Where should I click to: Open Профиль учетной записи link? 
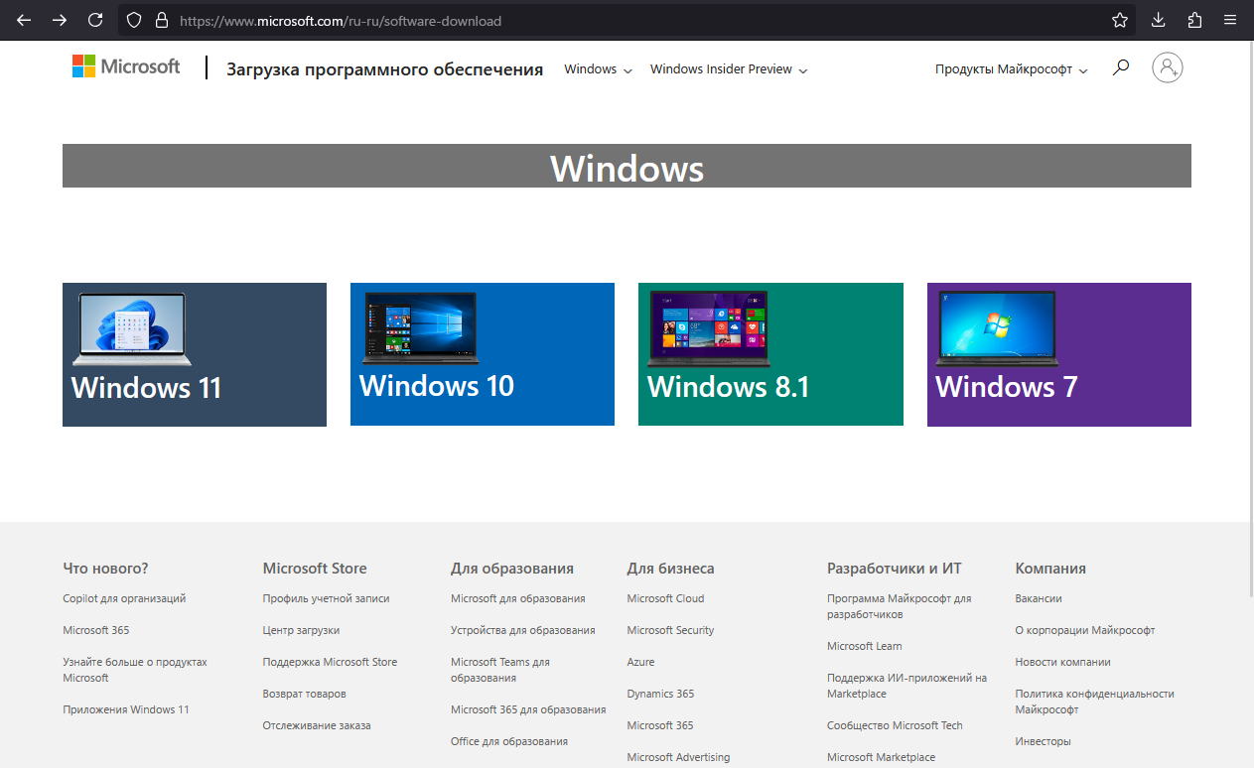click(x=326, y=598)
